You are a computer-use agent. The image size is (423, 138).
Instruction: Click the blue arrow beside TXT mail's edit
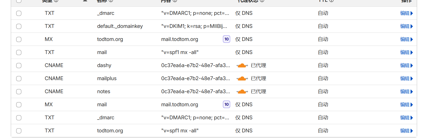[x=412, y=52]
